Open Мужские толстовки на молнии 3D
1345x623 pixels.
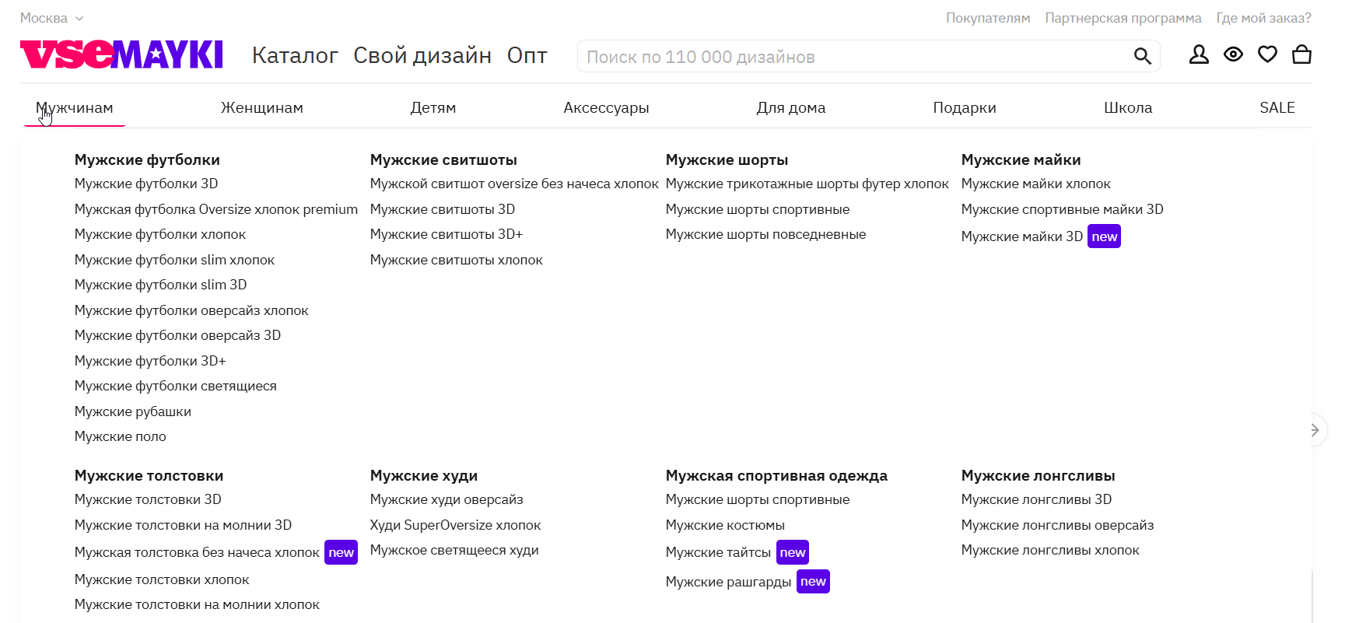tap(183, 525)
